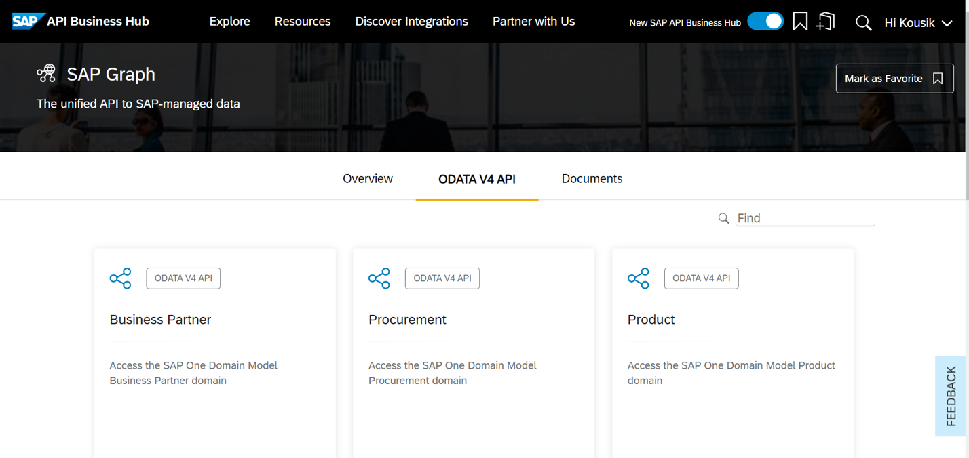Click the Product domain description text
Image resolution: width=969 pixels, height=458 pixels.
[x=731, y=373]
